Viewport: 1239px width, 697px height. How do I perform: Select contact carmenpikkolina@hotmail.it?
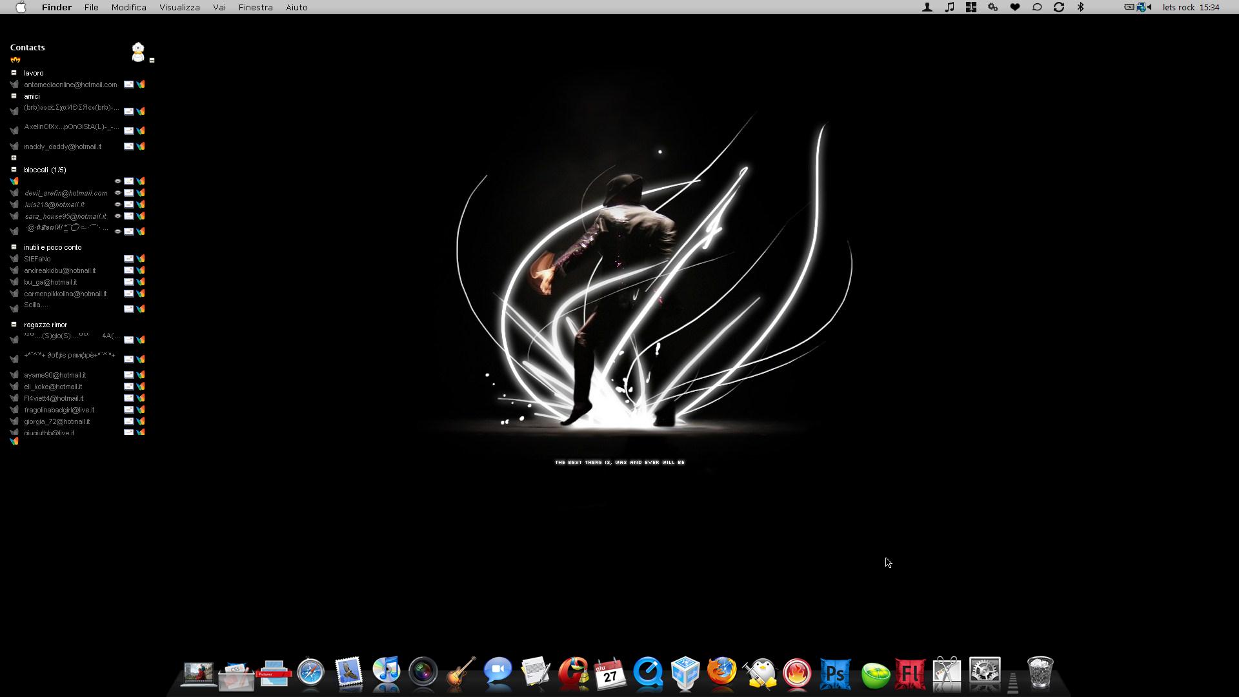click(x=65, y=294)
